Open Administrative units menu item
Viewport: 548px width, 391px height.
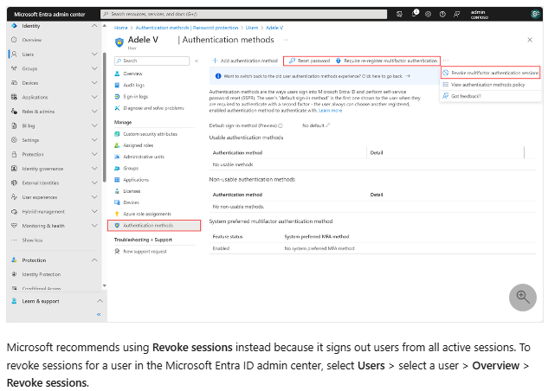point(144,157)
